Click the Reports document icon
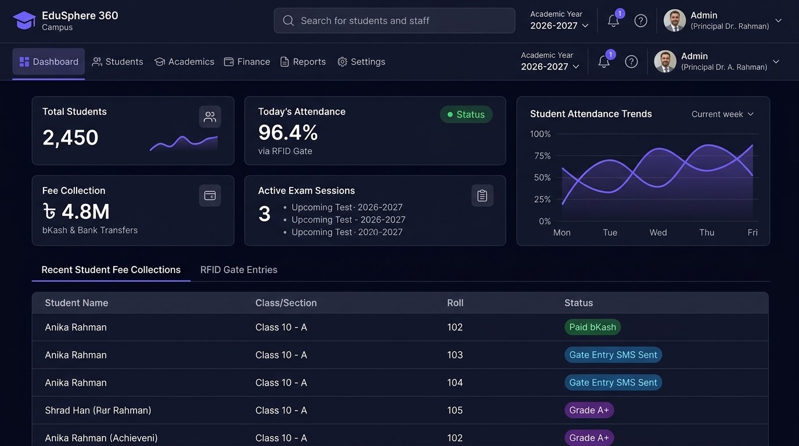 pyautogui.click(x=285, y=62)
